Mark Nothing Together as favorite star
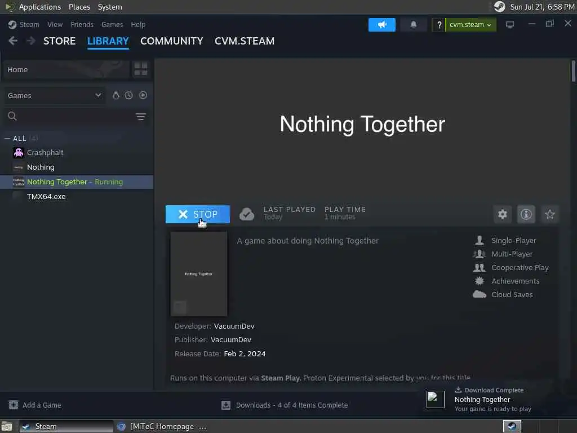Viewport: 577px width, 433px height. [x=550, y=214]
